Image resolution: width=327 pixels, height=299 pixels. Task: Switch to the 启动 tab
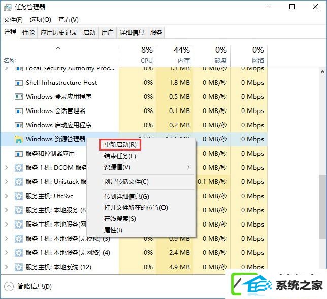89,32
